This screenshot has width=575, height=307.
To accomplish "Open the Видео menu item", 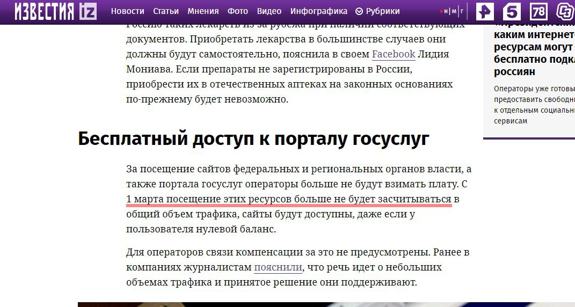I will point(269,11).
